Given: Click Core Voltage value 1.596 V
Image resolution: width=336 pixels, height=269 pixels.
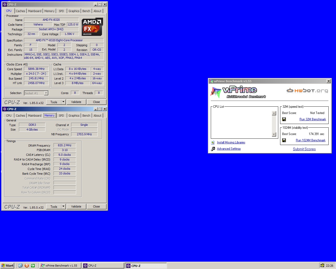Looking at the screenshot, I should tap(70, 34).
